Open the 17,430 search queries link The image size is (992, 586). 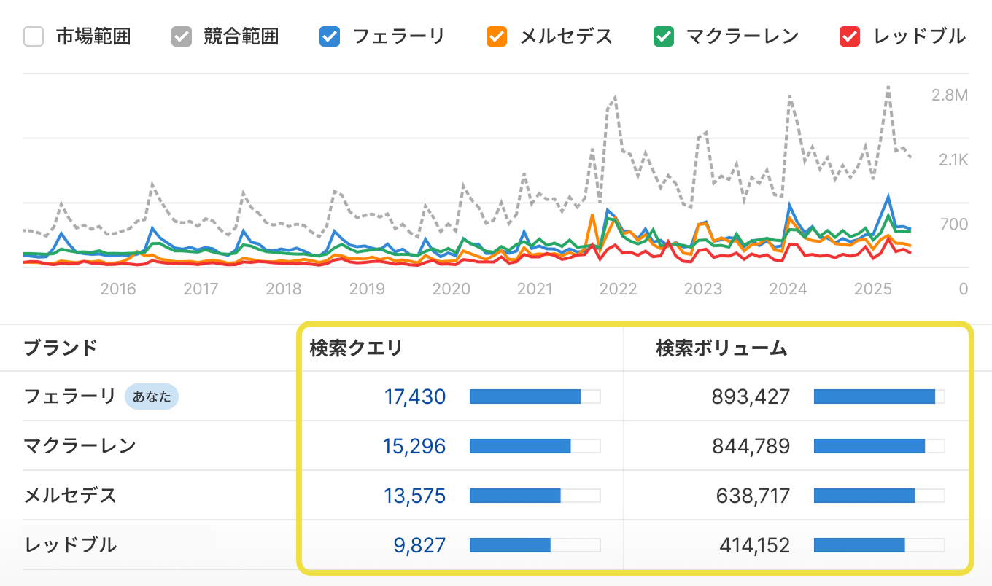click(x=414, y=396)
